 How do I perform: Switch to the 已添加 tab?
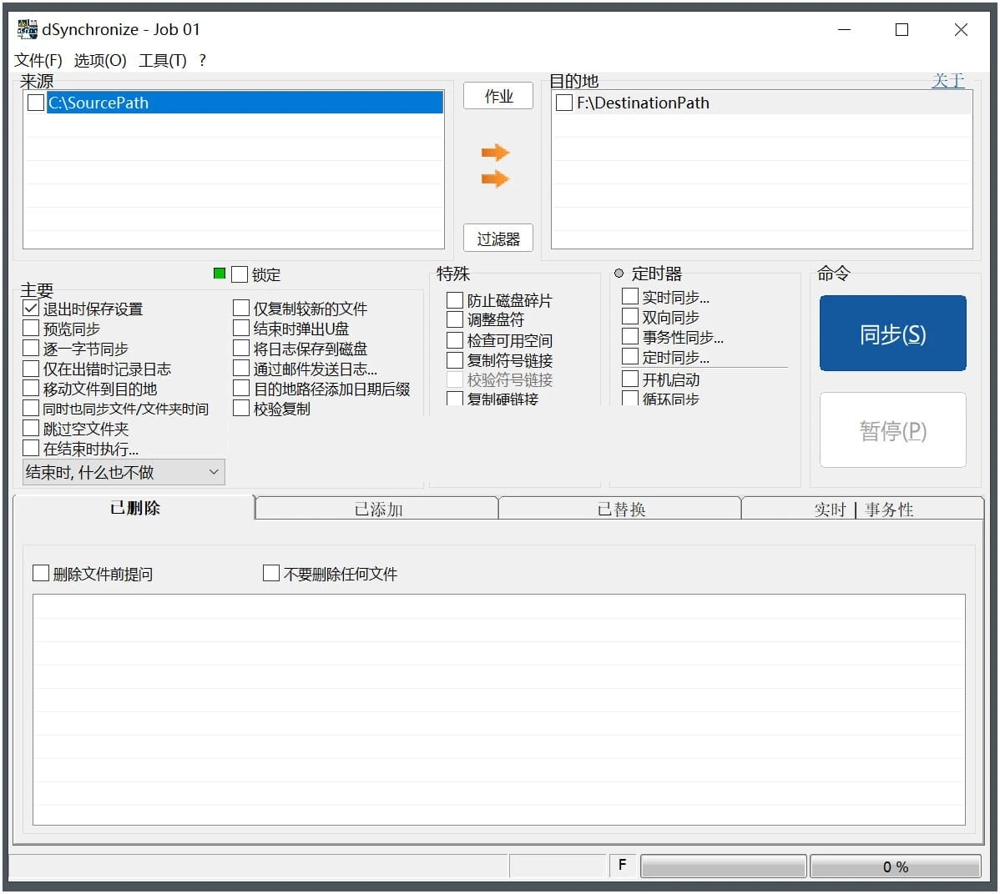(377, 509)
